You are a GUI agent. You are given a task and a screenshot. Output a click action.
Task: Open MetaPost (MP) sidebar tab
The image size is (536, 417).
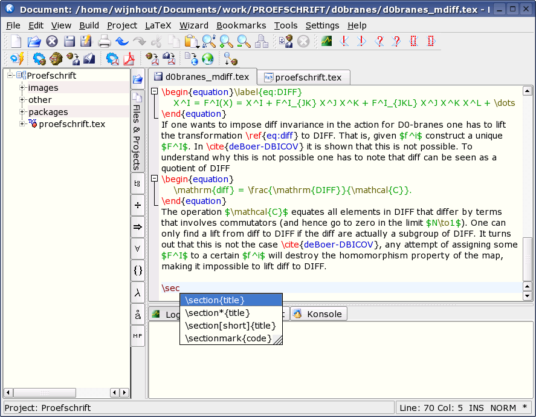137,336
